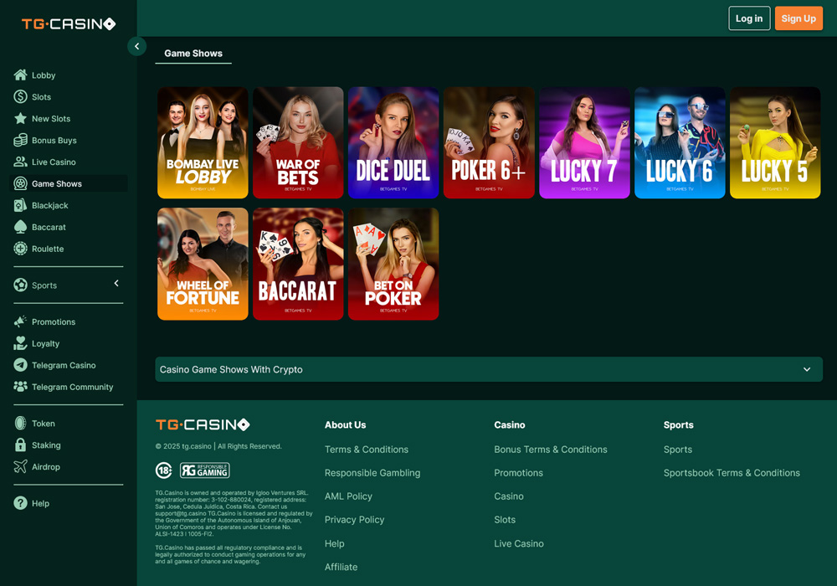This screenshot has width=837, height=586.
Task: Launch the Dice Duel game thumbnail
Action: click(393, 142)
